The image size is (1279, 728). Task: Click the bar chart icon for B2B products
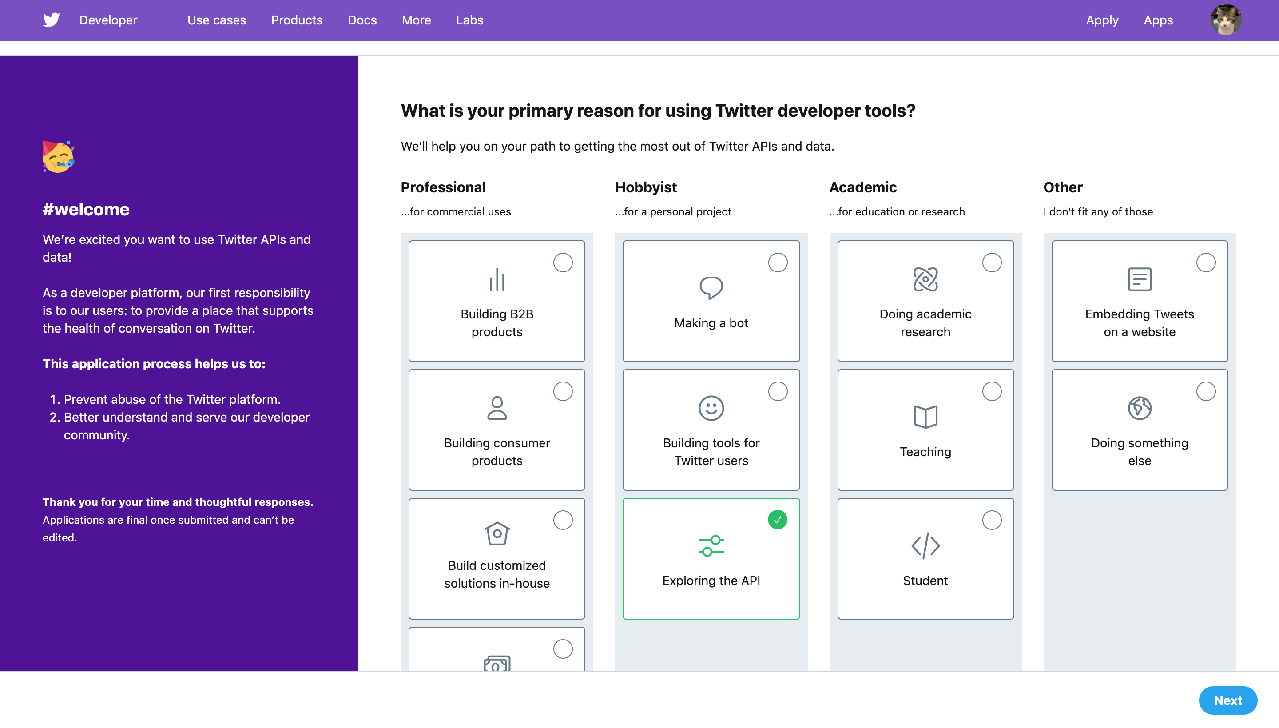(x=497, y=279)
